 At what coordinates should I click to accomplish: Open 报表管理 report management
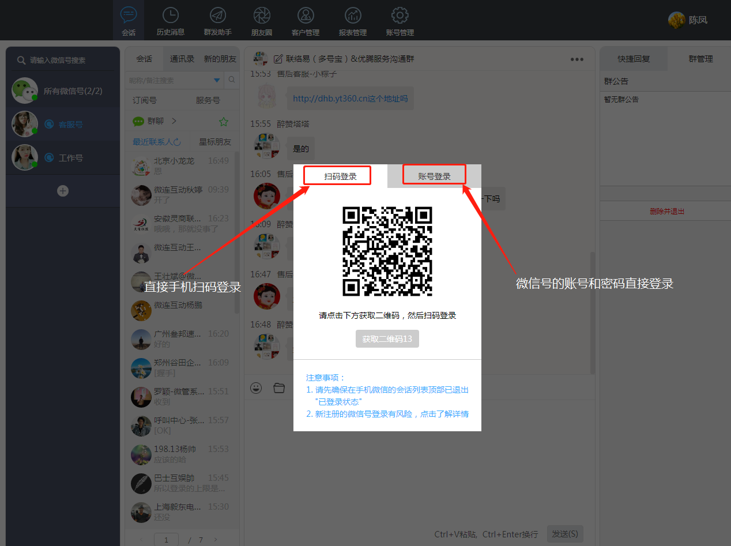[x=353, y=21]
